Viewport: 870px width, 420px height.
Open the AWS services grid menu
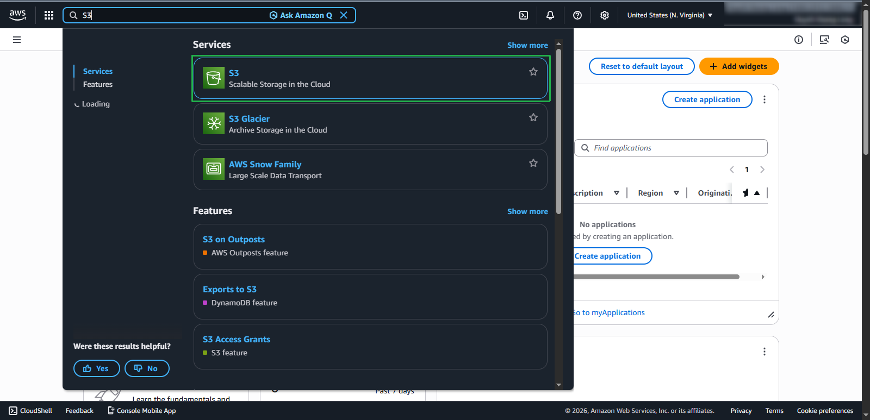coord(49,15)
